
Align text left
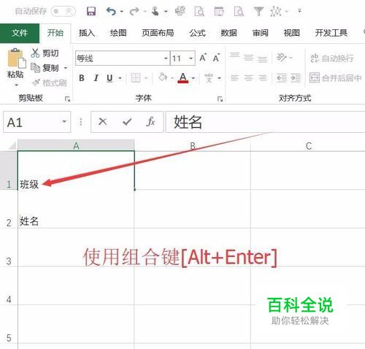tap(234, 78)
